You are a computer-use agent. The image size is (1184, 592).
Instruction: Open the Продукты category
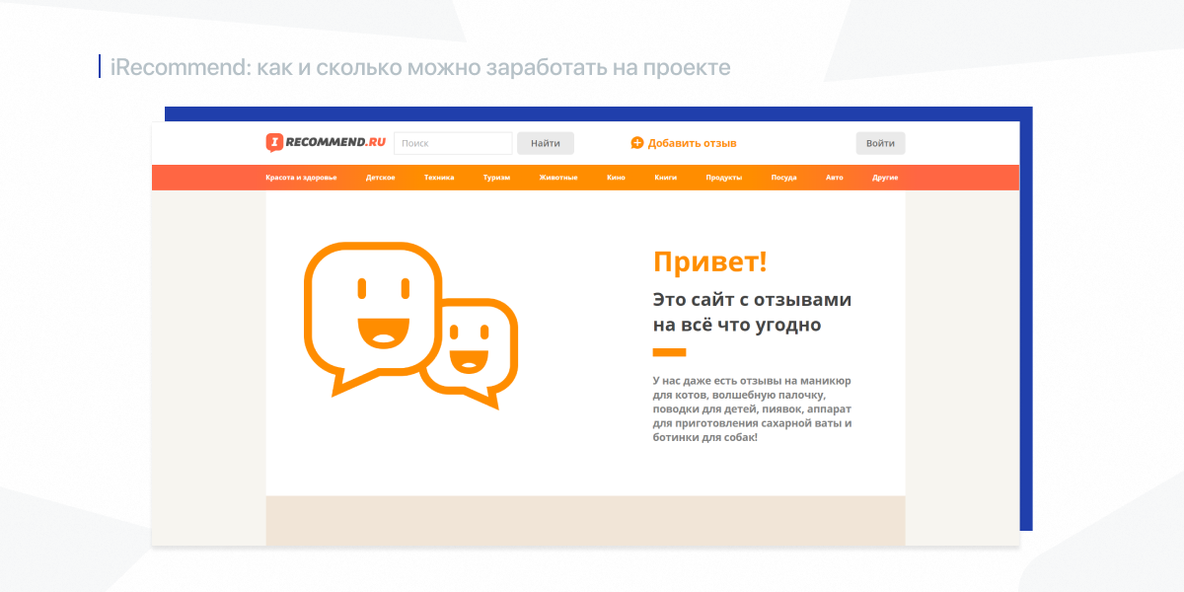click(724, 178)
